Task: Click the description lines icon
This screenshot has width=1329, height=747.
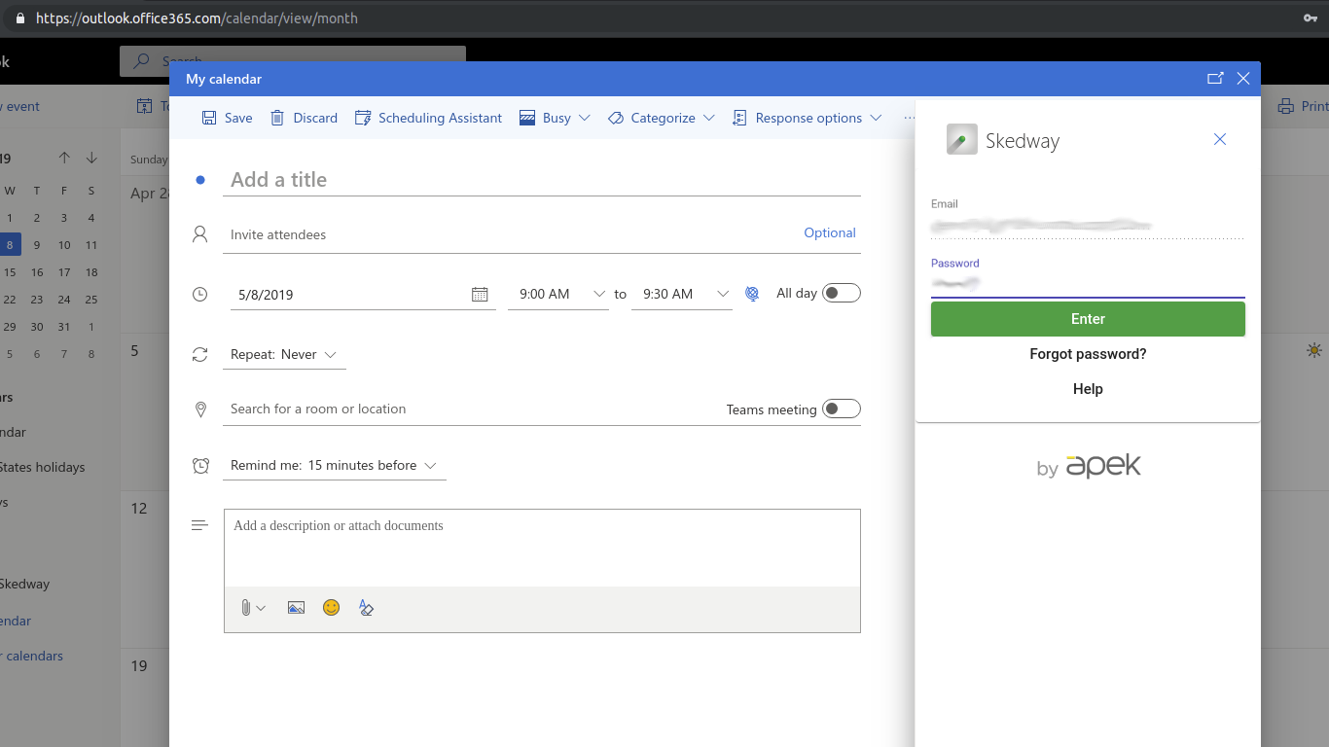Action: click(x=200, y=525)
